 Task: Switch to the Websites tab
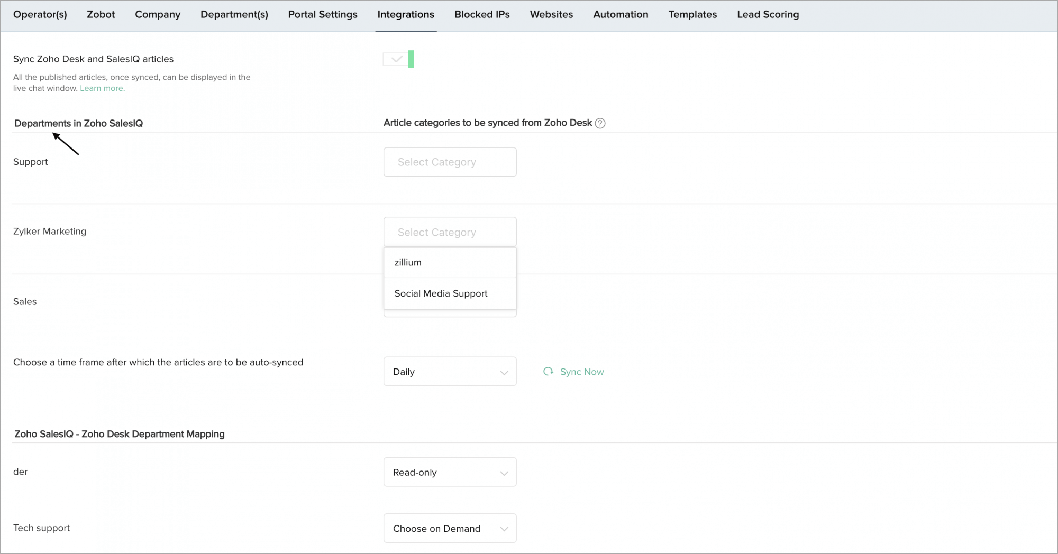coord(551,15)
